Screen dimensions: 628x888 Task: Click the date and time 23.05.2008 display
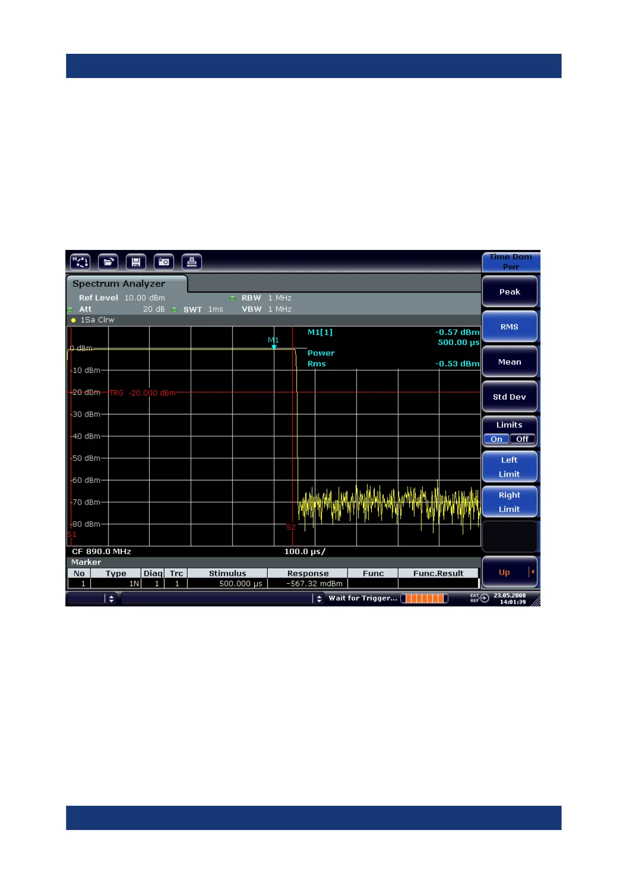point(510,599)
